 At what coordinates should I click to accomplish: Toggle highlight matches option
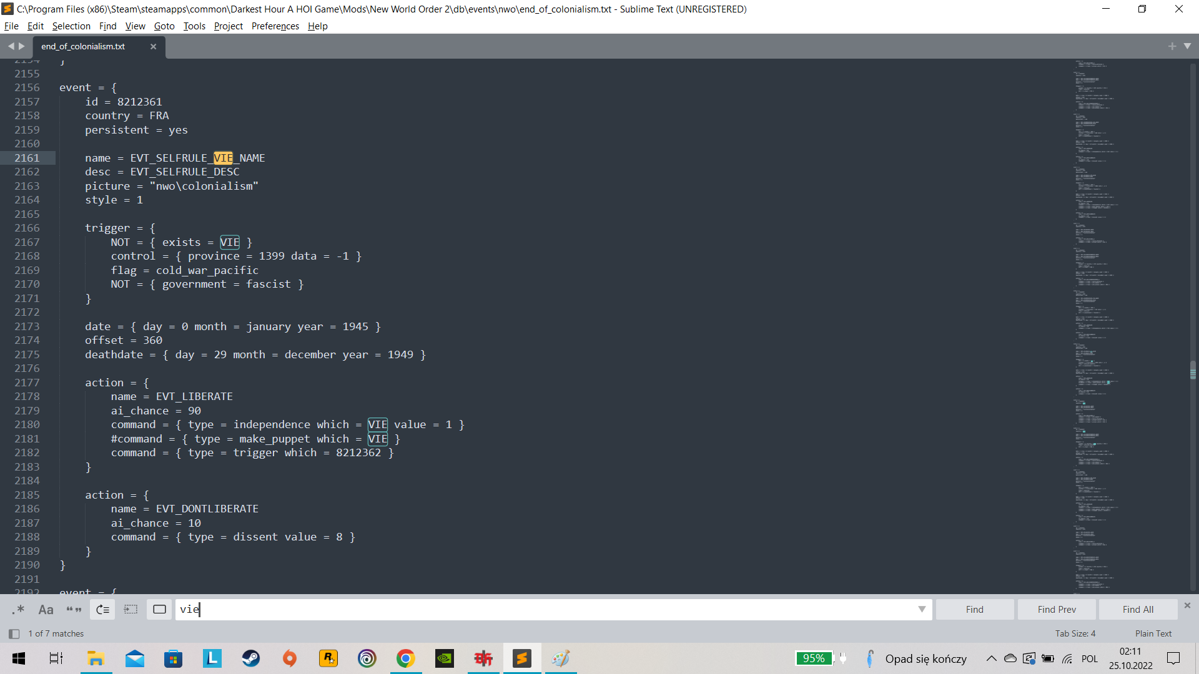coord(159,610)
